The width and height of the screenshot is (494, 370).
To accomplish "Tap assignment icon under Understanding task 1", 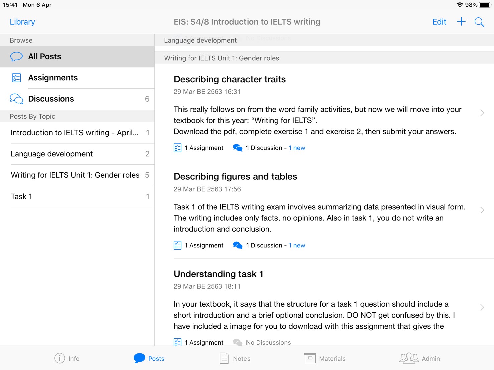I will click(178, 342).
